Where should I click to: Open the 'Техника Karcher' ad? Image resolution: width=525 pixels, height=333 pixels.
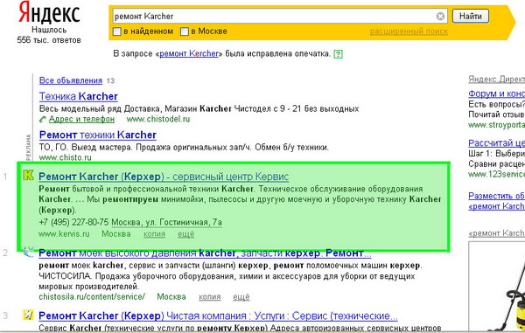[x=79, y=96]
